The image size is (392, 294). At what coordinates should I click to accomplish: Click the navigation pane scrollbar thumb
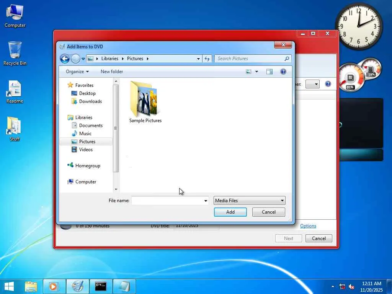pyautogui.click(x=116, y=129)
